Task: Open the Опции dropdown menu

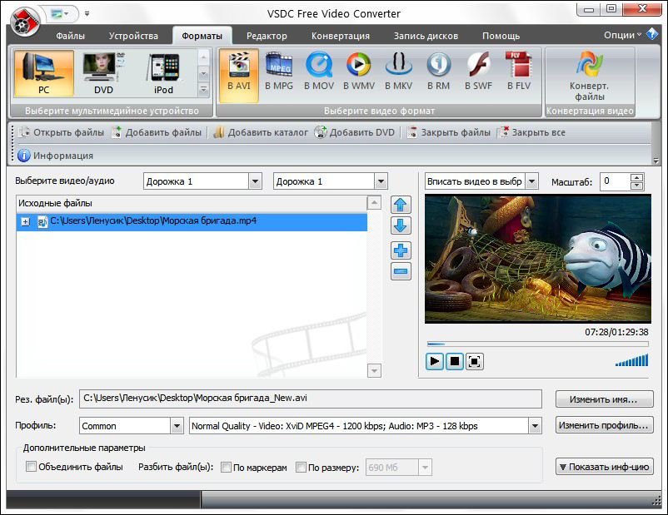Action: click(622, 35)
